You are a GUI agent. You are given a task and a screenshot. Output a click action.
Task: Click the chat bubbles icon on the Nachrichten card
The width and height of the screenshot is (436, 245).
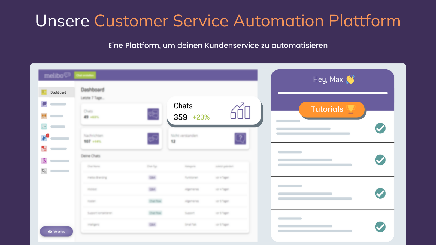[153, 139]
